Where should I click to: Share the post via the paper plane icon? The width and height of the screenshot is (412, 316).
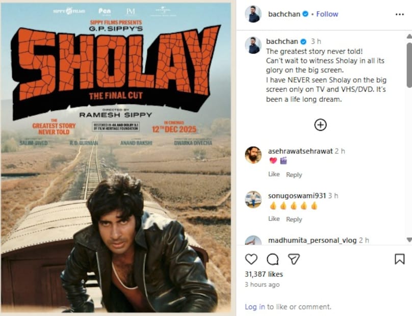294,259
